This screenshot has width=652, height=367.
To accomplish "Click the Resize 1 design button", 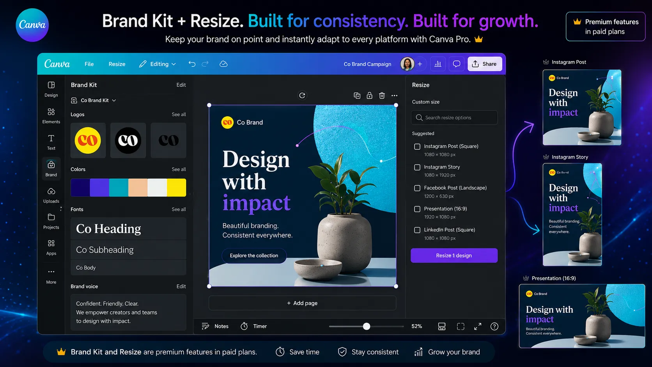I will pyautogui.click(x=454, y=255).
